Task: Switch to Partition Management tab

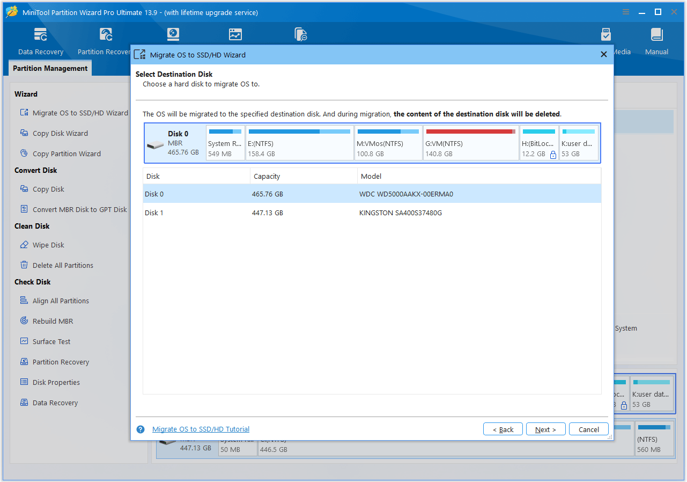Action: coord(50,68)
